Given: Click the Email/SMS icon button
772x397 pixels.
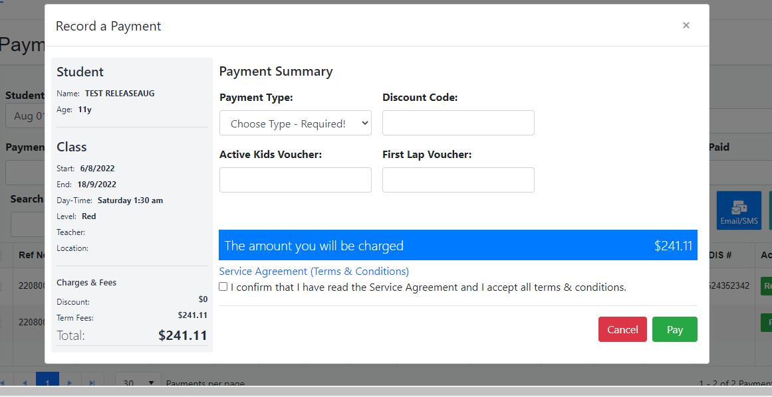Looking at the screenshot, I should click(738, 210).
